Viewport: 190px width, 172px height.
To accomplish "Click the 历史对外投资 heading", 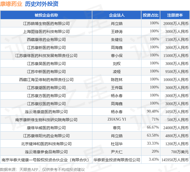I will coord(42,4).
